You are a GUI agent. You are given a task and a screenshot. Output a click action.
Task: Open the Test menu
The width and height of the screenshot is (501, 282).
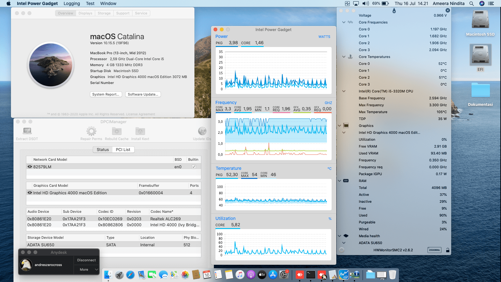pos(90,3)
